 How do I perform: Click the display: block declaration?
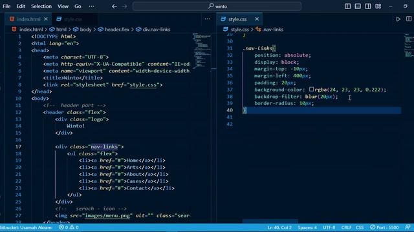tap(276, 62)
